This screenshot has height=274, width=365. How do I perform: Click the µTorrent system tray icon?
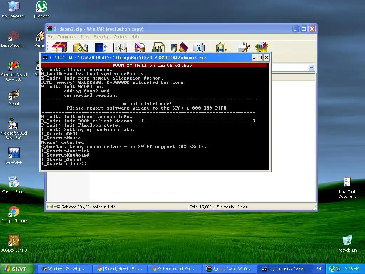332,269
